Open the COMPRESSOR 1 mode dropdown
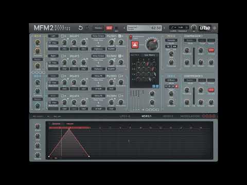This screenshot has width=247, height=185. click(190, 40)
